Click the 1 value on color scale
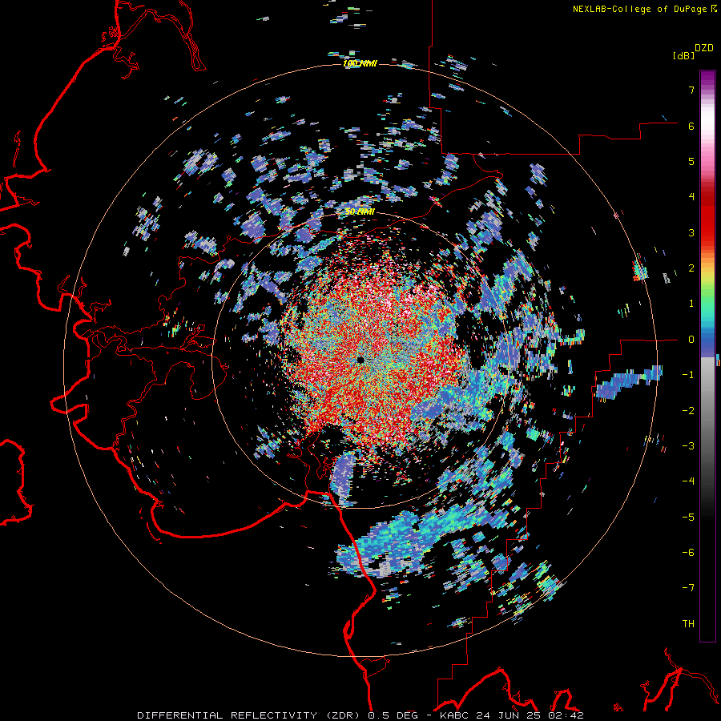Screen dimensions: 721x721 [691, 304]
